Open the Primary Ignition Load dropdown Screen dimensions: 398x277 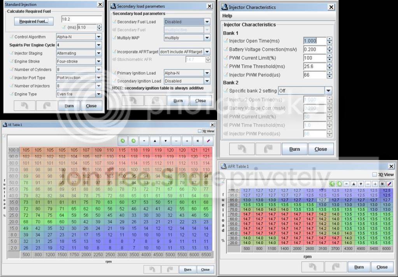tap(207, 73)
